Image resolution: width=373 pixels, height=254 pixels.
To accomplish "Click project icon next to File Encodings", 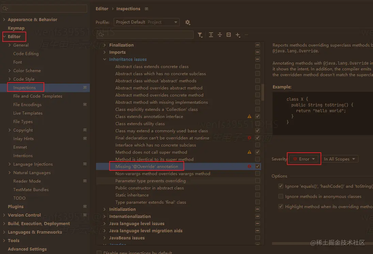I will tap(85, 104).
